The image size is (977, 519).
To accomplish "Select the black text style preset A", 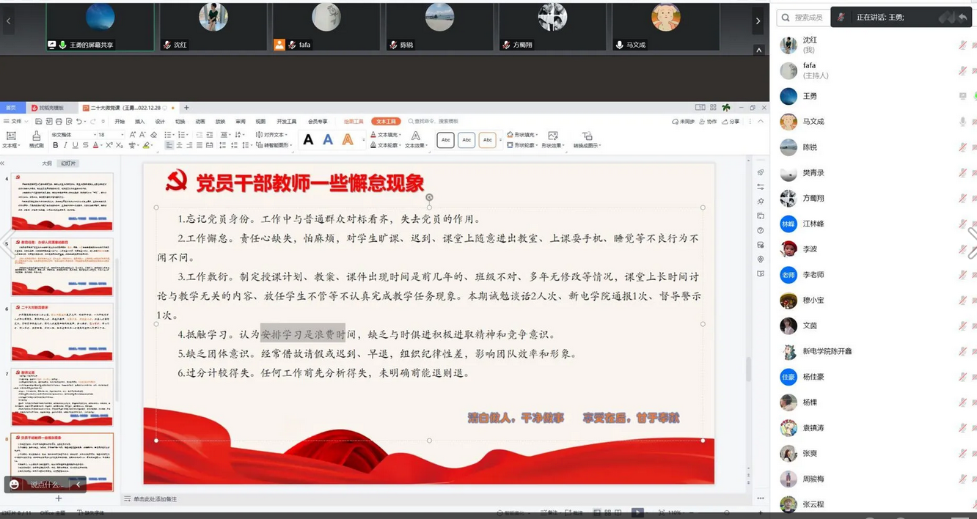I will 308,139.
